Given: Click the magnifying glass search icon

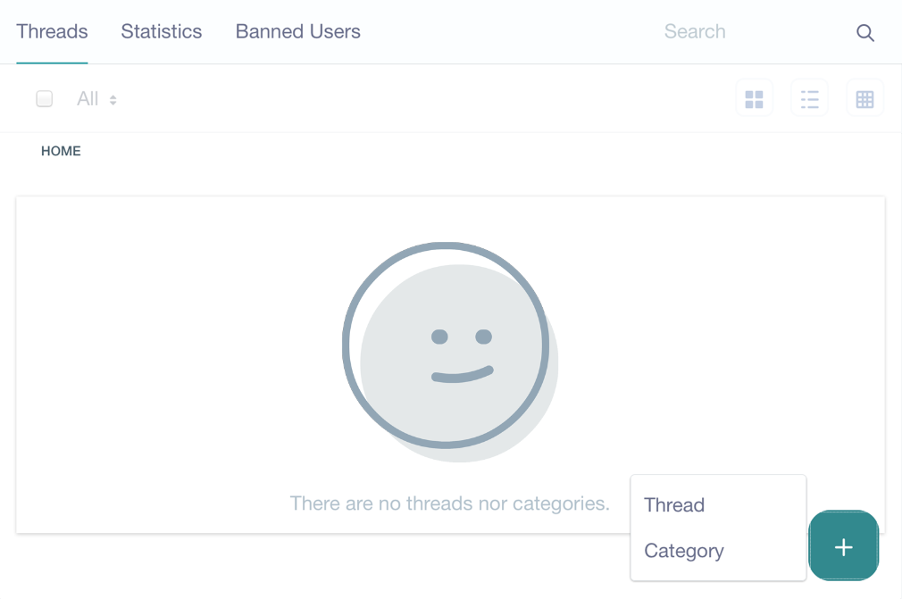Looking at the screenshot, I should pyautogui.click(x=865, y=33).
